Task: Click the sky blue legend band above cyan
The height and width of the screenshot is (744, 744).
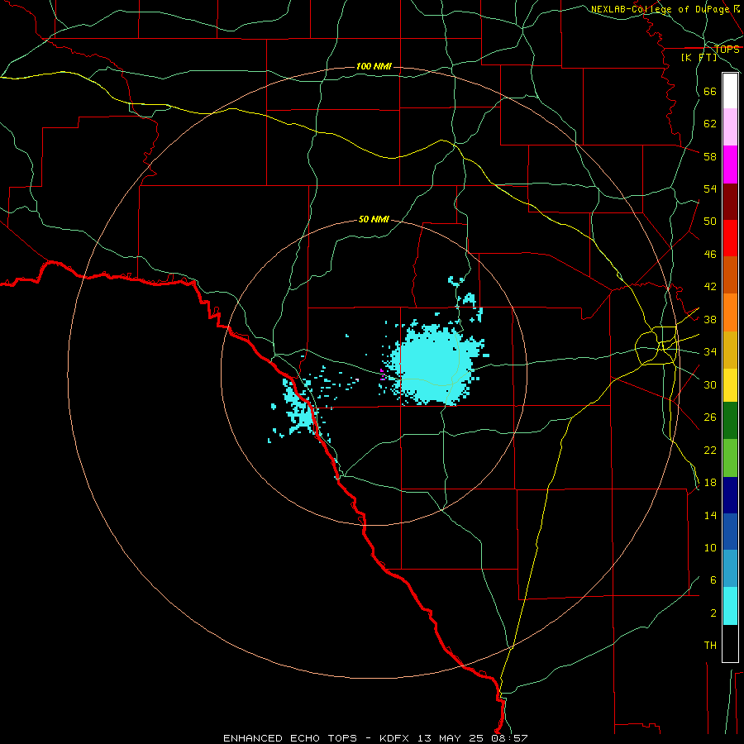Action: coord(730,569)
